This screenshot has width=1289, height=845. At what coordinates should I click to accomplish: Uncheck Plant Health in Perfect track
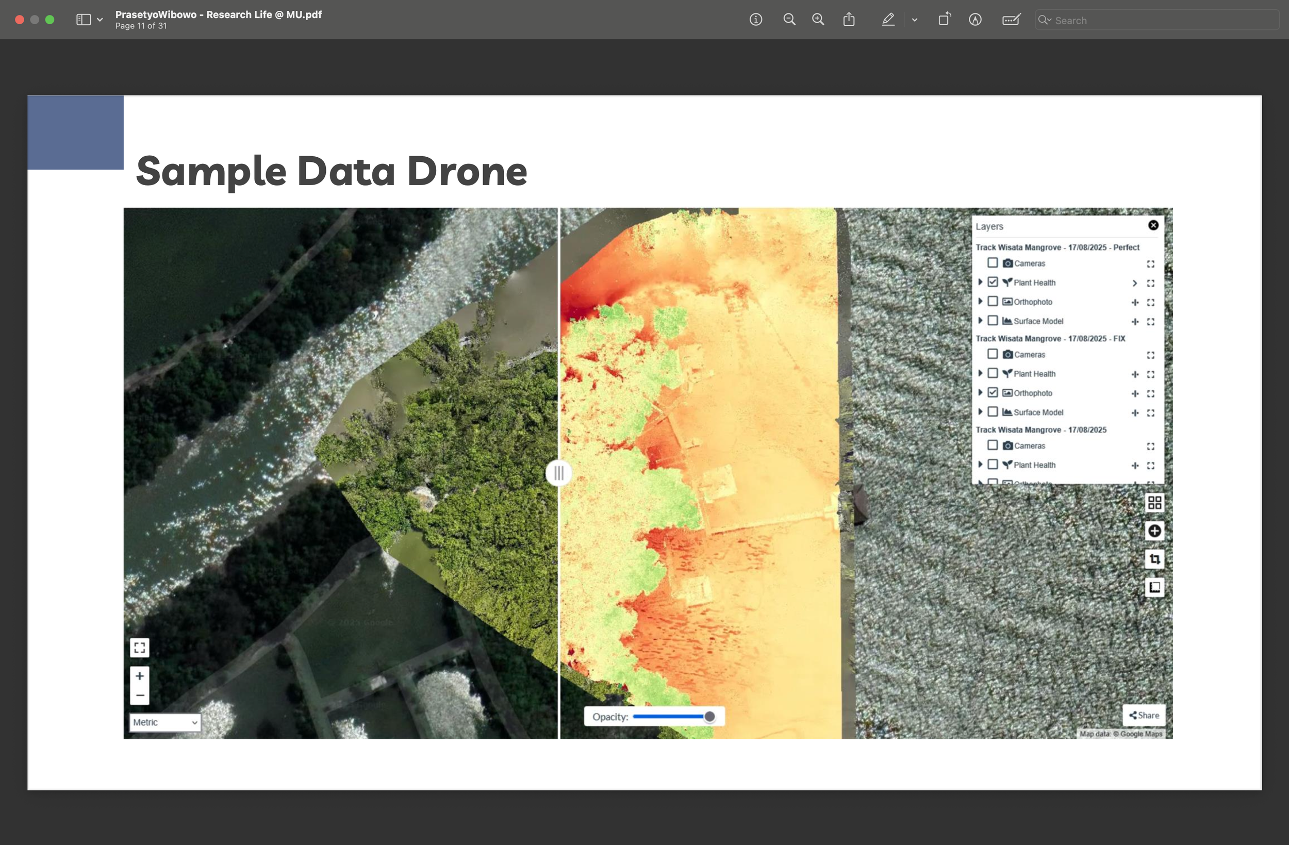992,282
